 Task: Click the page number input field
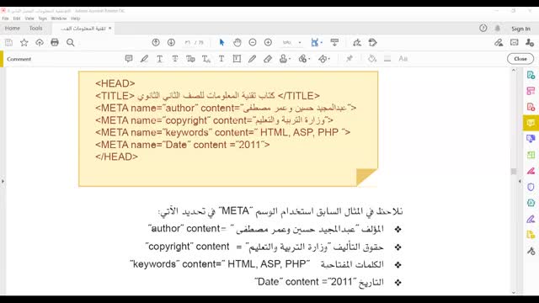click(188, 43)
